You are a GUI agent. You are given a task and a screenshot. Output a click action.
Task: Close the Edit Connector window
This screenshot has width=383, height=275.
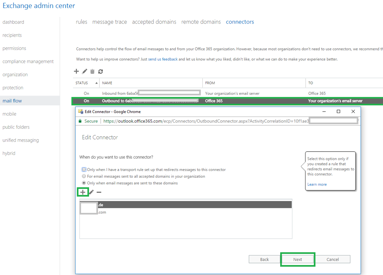point(353,111)
